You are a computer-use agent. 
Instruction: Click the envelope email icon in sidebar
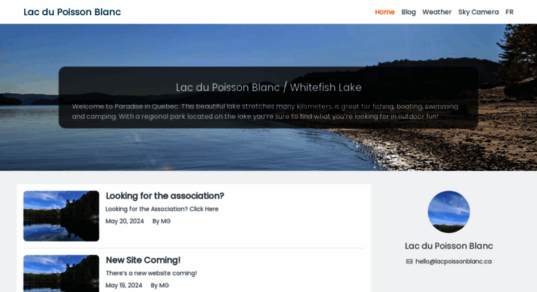[x=409, y=262]
